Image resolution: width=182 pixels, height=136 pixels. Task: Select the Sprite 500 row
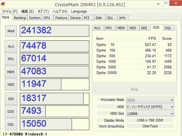point(134,56)
